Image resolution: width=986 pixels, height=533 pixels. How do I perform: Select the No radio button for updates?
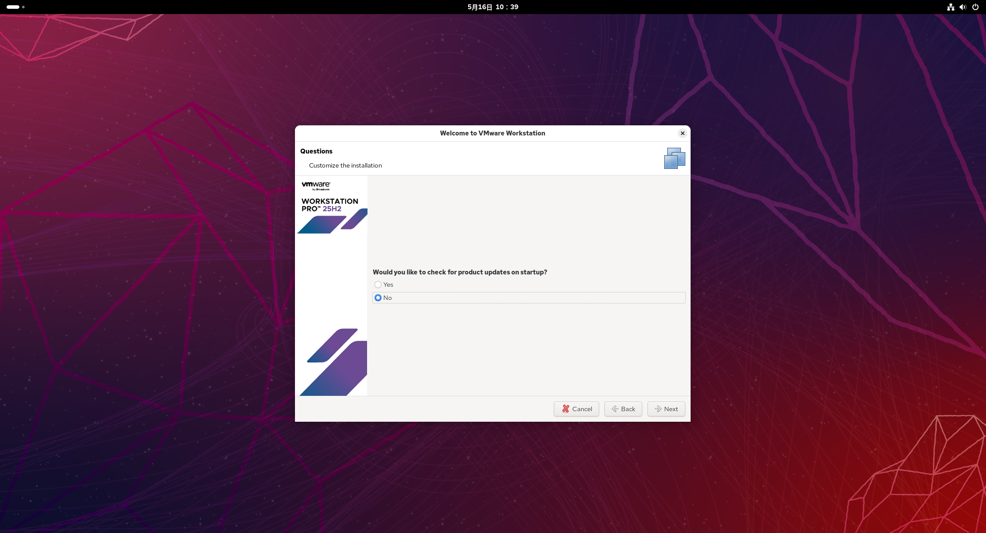coord(378,298)
